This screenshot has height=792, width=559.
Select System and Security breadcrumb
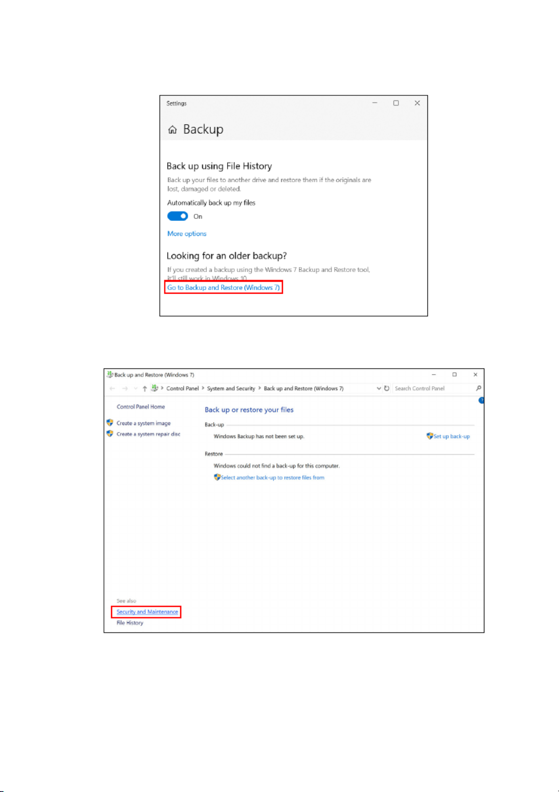pyautogui.click(x=231, y=388)
